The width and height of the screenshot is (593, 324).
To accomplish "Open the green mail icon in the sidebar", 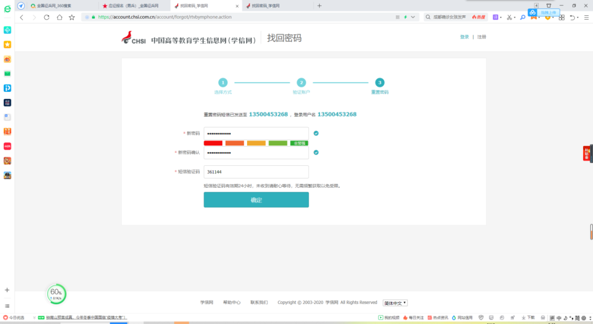I will tap(7, 74).
